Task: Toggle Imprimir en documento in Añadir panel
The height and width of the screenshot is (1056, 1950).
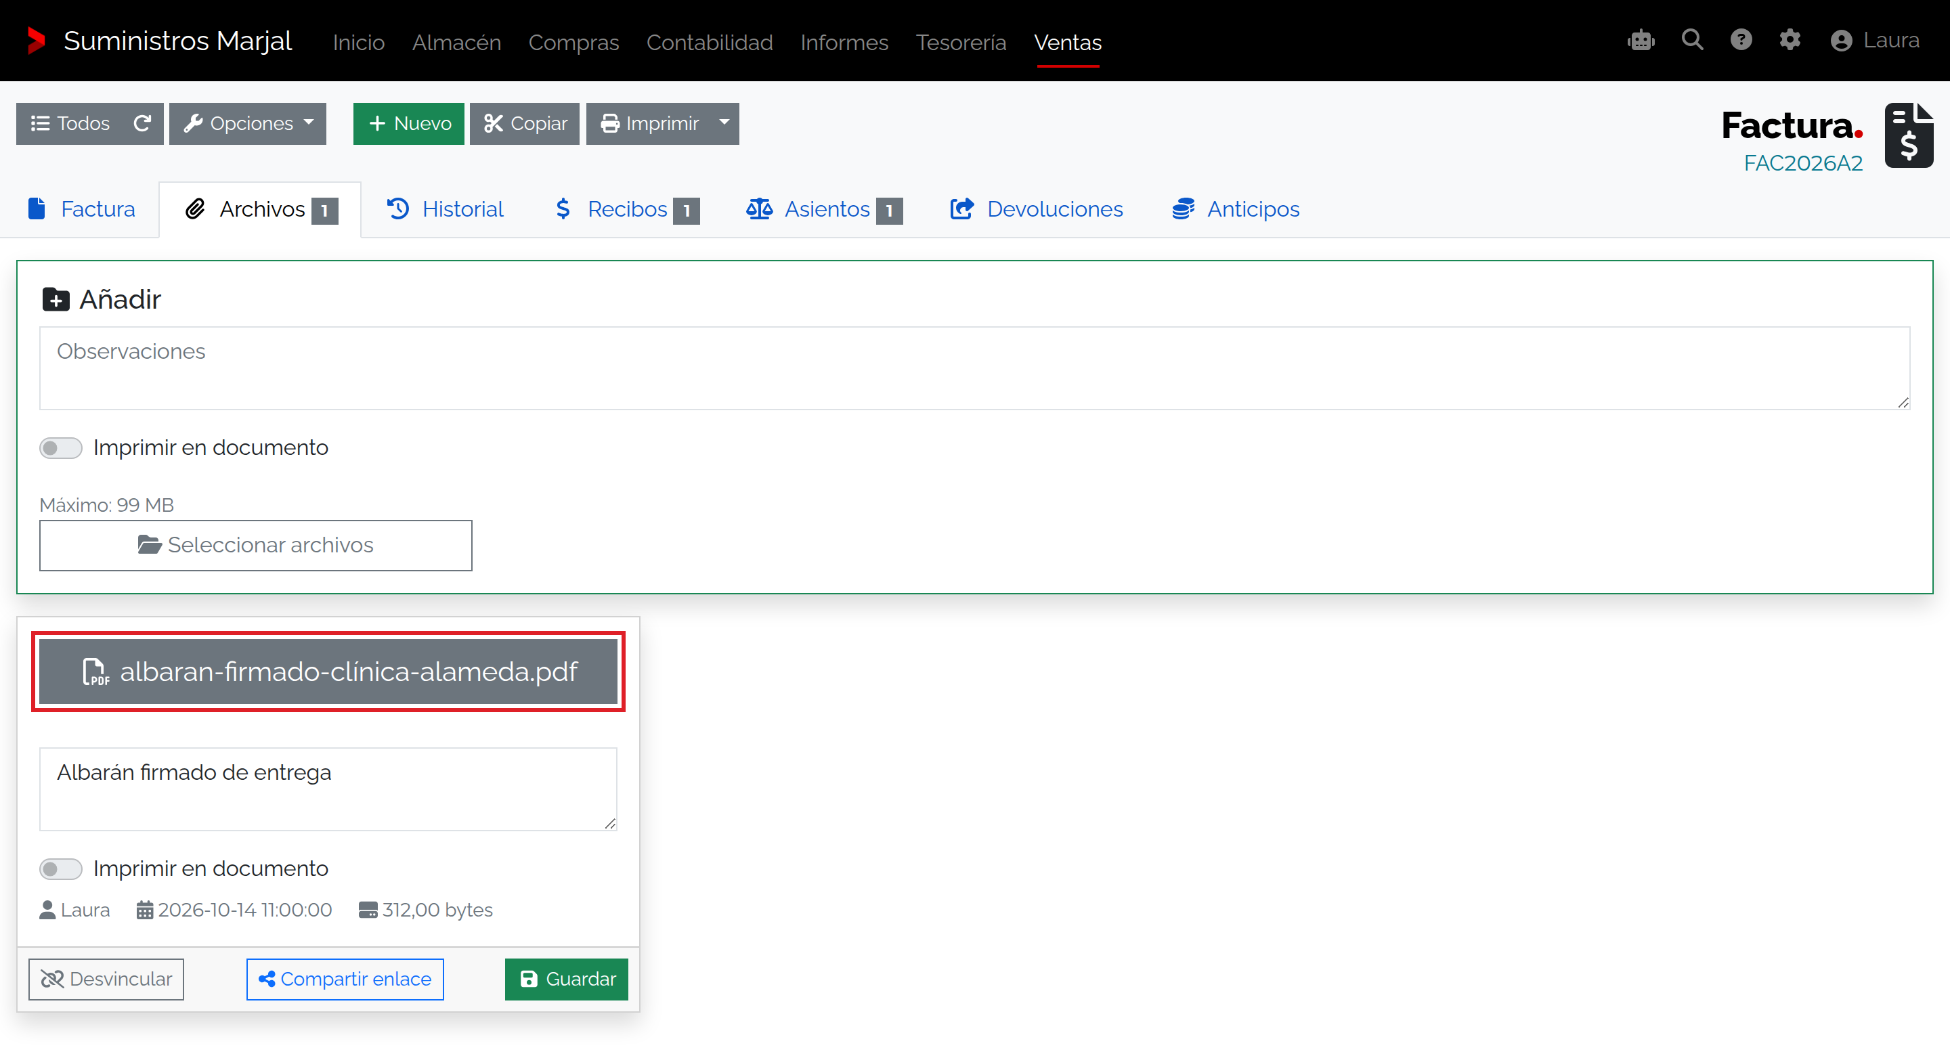Action: coord(60,447)
